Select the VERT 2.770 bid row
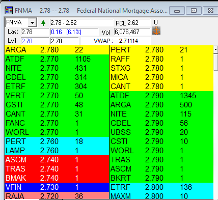The height and width of the screenshot is (200, 218). point(57,96)
